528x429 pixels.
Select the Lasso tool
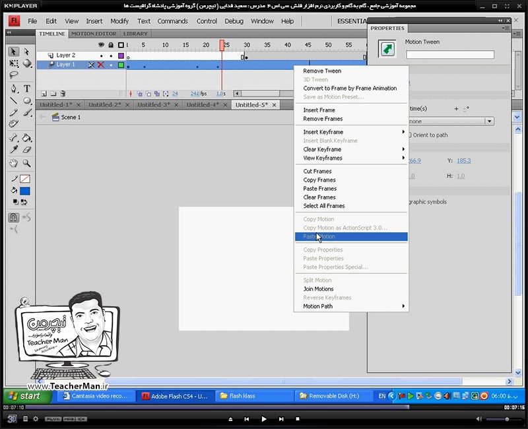tap(13, 75)
